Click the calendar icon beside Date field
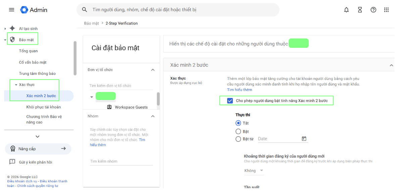The width and height of the screenshot is (399, 194). click(304, 139)
